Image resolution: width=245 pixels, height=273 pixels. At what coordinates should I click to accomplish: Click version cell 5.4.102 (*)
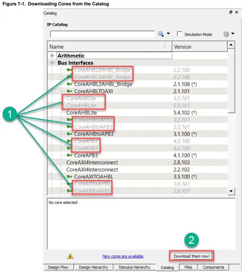tap(185, 113)
